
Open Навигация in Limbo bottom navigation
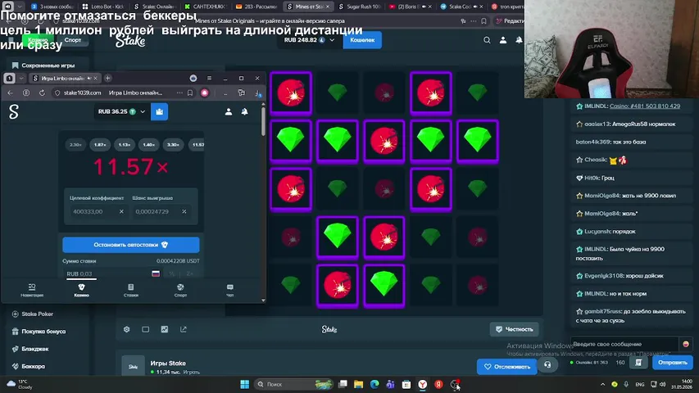coord(32,290)
